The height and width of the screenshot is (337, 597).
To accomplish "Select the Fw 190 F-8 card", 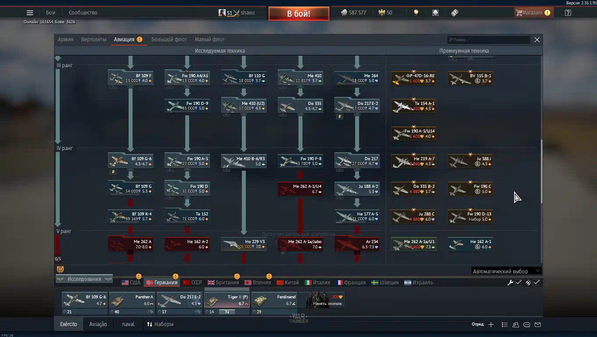I will [x=301, y=161].
